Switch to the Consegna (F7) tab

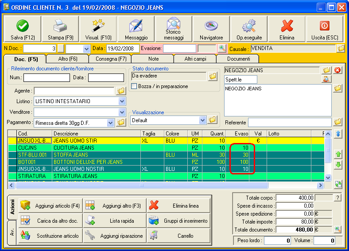pyautogui.click(x=110, y=58)
